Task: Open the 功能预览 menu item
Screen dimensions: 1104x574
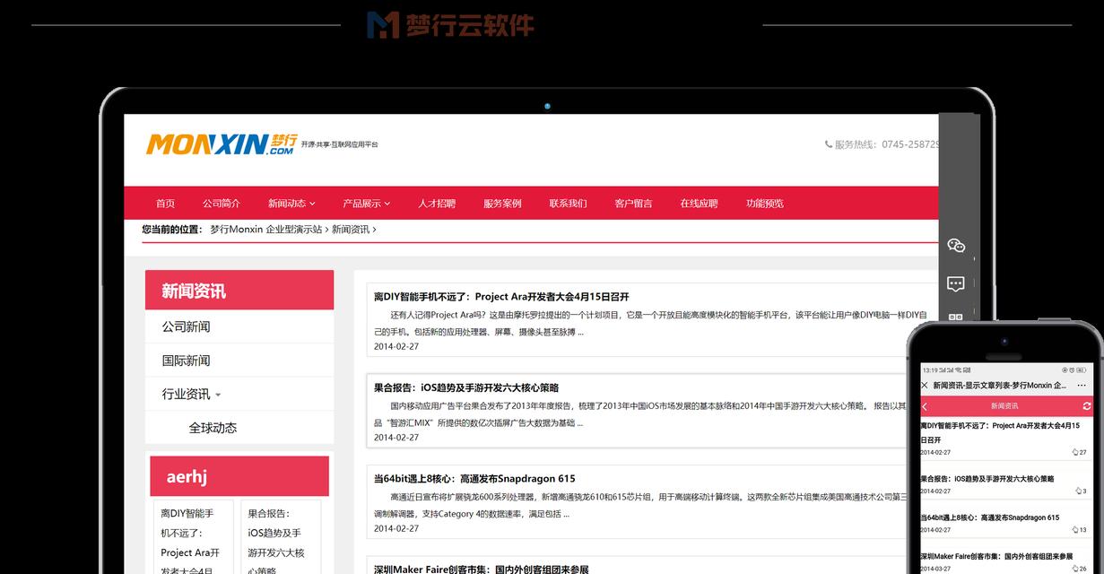Action: [765, 204]
